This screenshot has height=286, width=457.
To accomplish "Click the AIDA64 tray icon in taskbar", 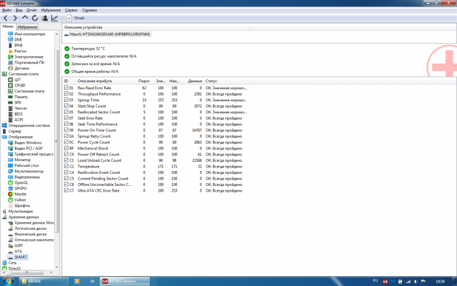I will [x=385, y=281].
